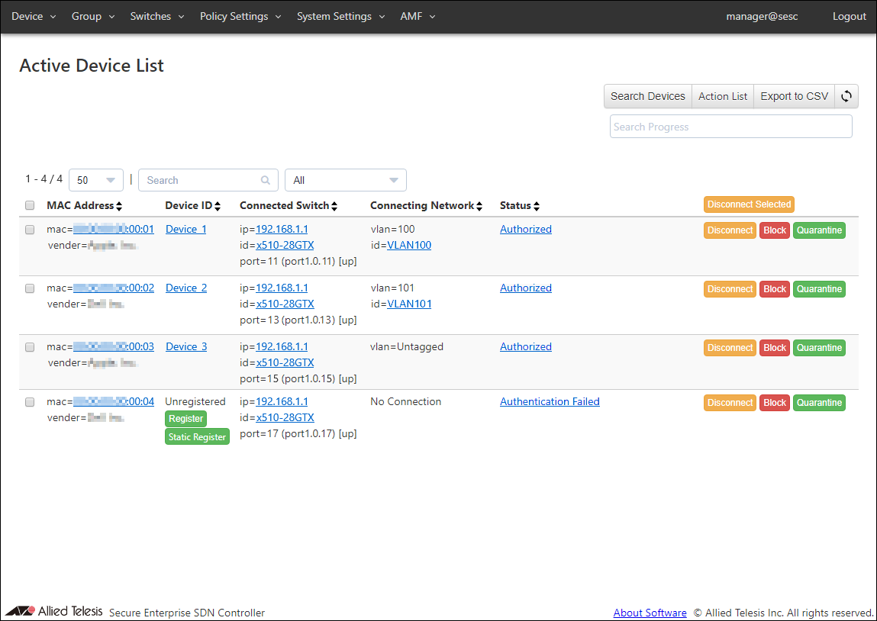Viewport: 877px width, 621px height.
Task: Expand the All filter dropdown
Action: [345, 181]
